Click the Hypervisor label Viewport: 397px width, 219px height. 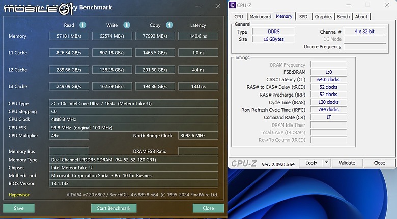19,195
